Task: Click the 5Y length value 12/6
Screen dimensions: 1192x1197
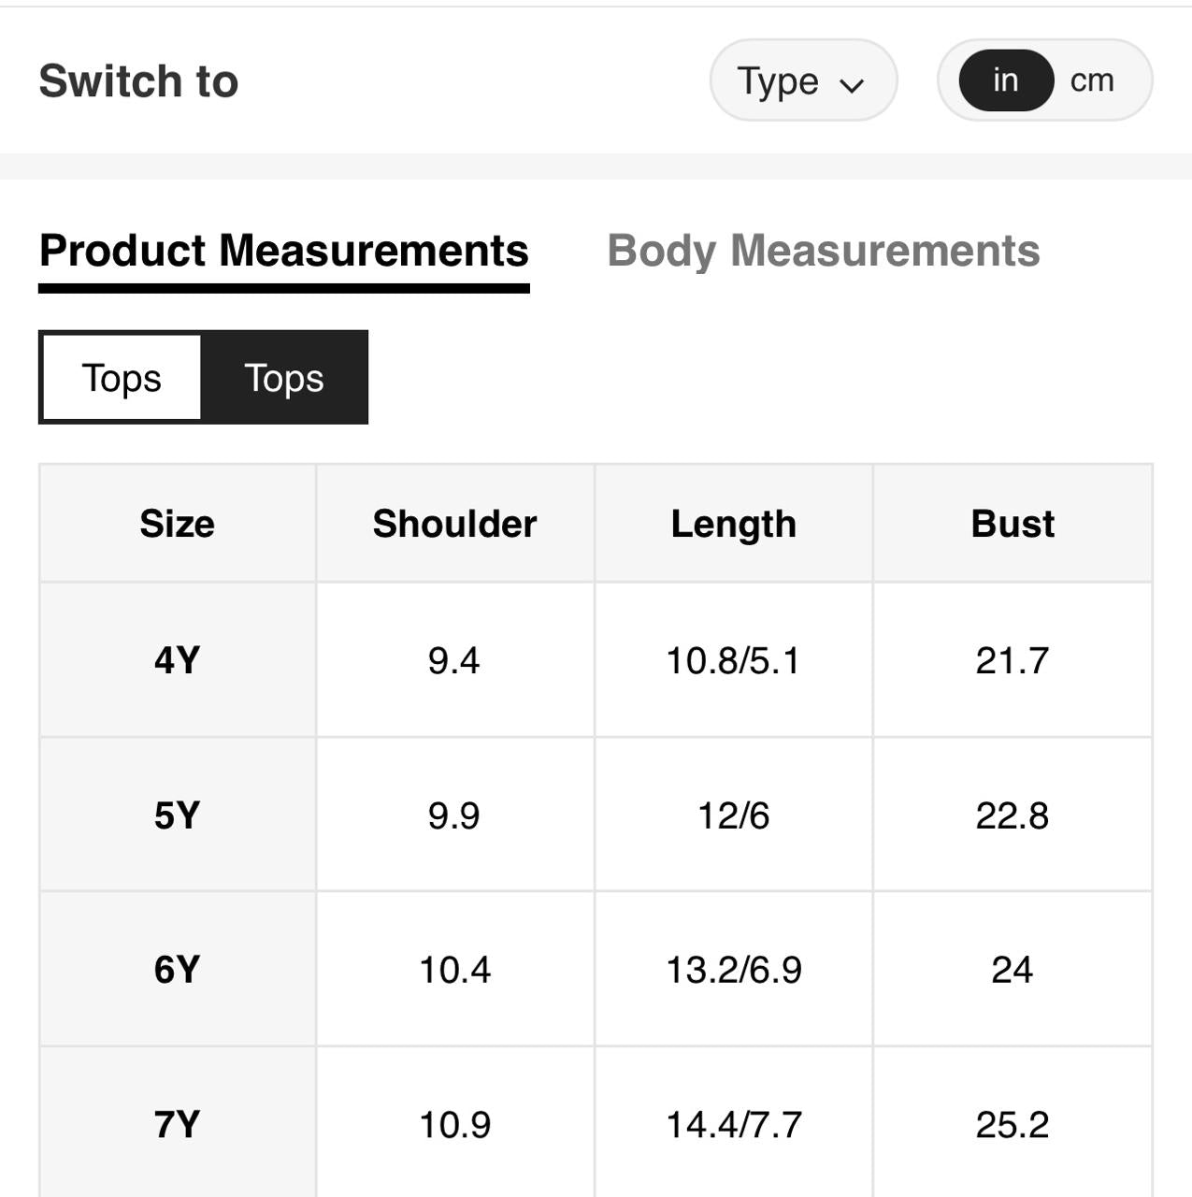Action: pos(733,815)
